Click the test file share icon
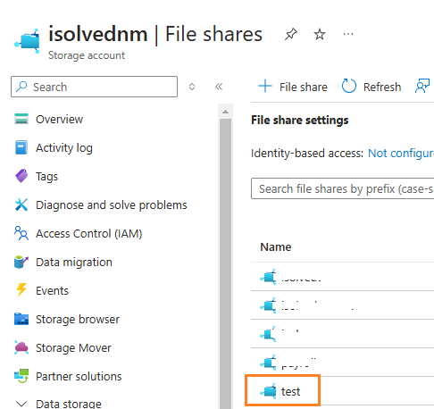This screenshot has width=434, height=409. [x=269, y=391]
